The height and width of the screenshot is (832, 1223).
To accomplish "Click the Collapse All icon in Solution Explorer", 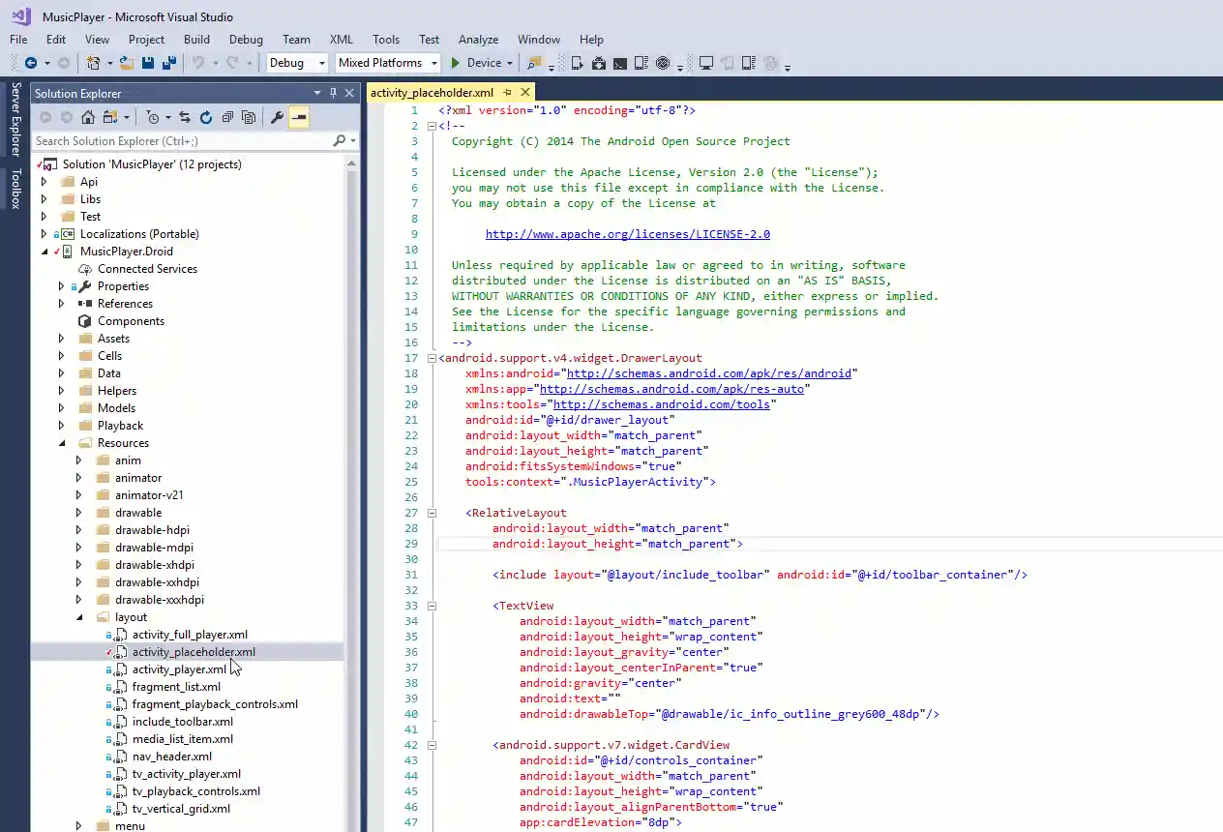I will pos(227,117).
